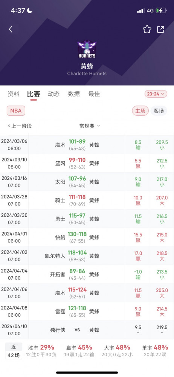Viewport: 174px width, 377px height.
Task: Tap the Hornets team logo
Action: pyautogui.click(x=87, y=49)
